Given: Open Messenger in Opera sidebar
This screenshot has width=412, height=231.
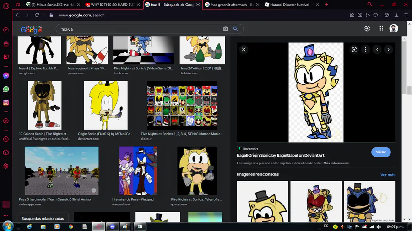Looking at the screenshot, I should coord(6,76).
